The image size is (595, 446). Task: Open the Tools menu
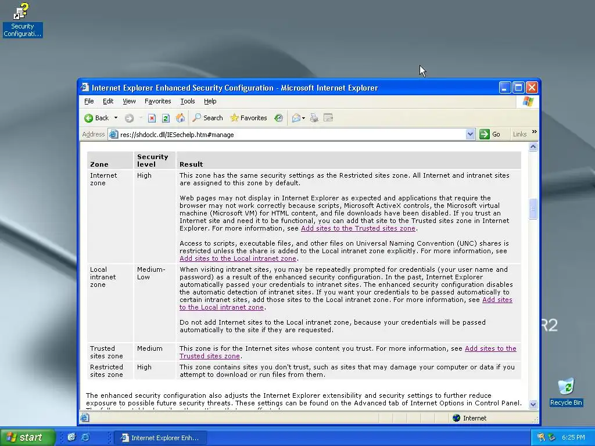pyautogui.click(x=188, y=101)
